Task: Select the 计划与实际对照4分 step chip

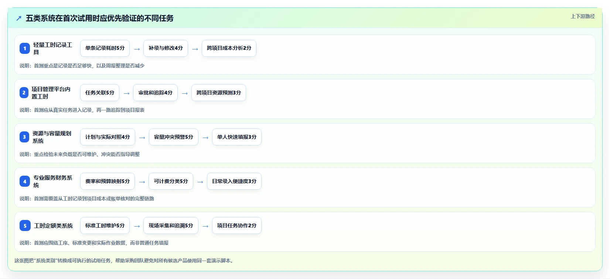Action: [x=108, y=137]
